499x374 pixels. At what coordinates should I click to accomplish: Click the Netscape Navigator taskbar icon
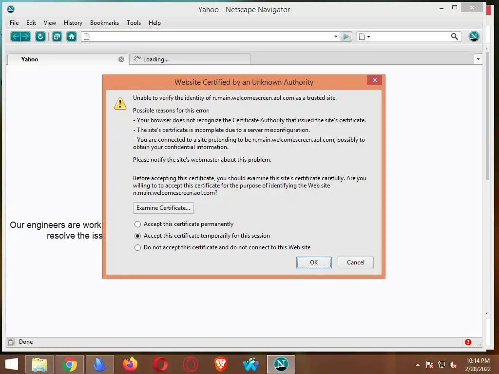281,364
